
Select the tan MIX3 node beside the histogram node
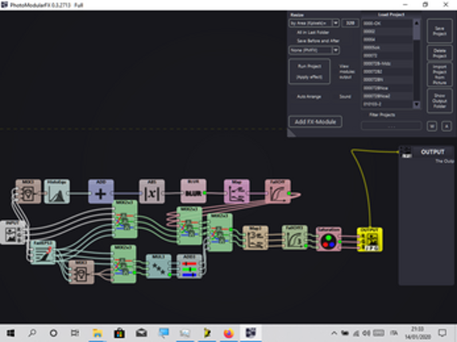coord(28,191)
